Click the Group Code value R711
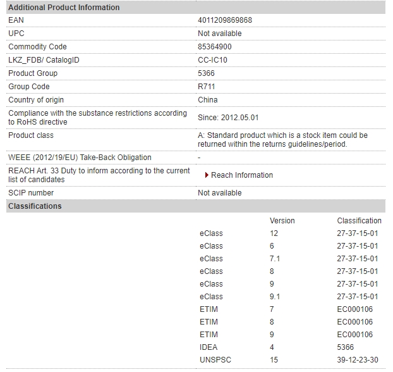 (206, 87)
